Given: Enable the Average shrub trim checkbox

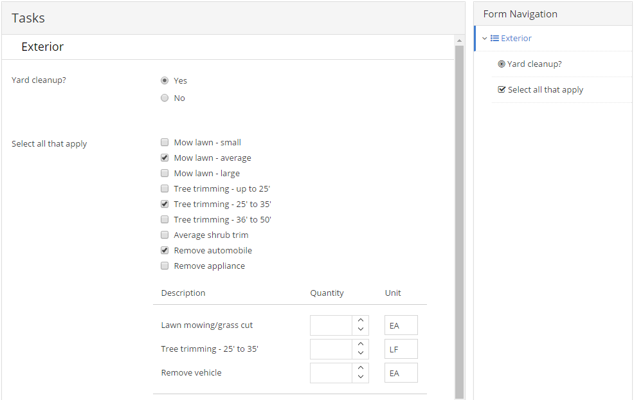Looking at the screenshot, I should [165, 235].
